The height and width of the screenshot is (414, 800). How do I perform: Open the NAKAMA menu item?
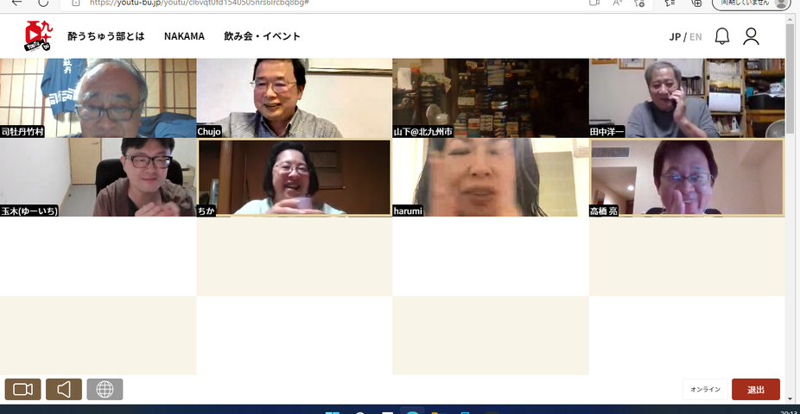[184, 36]
